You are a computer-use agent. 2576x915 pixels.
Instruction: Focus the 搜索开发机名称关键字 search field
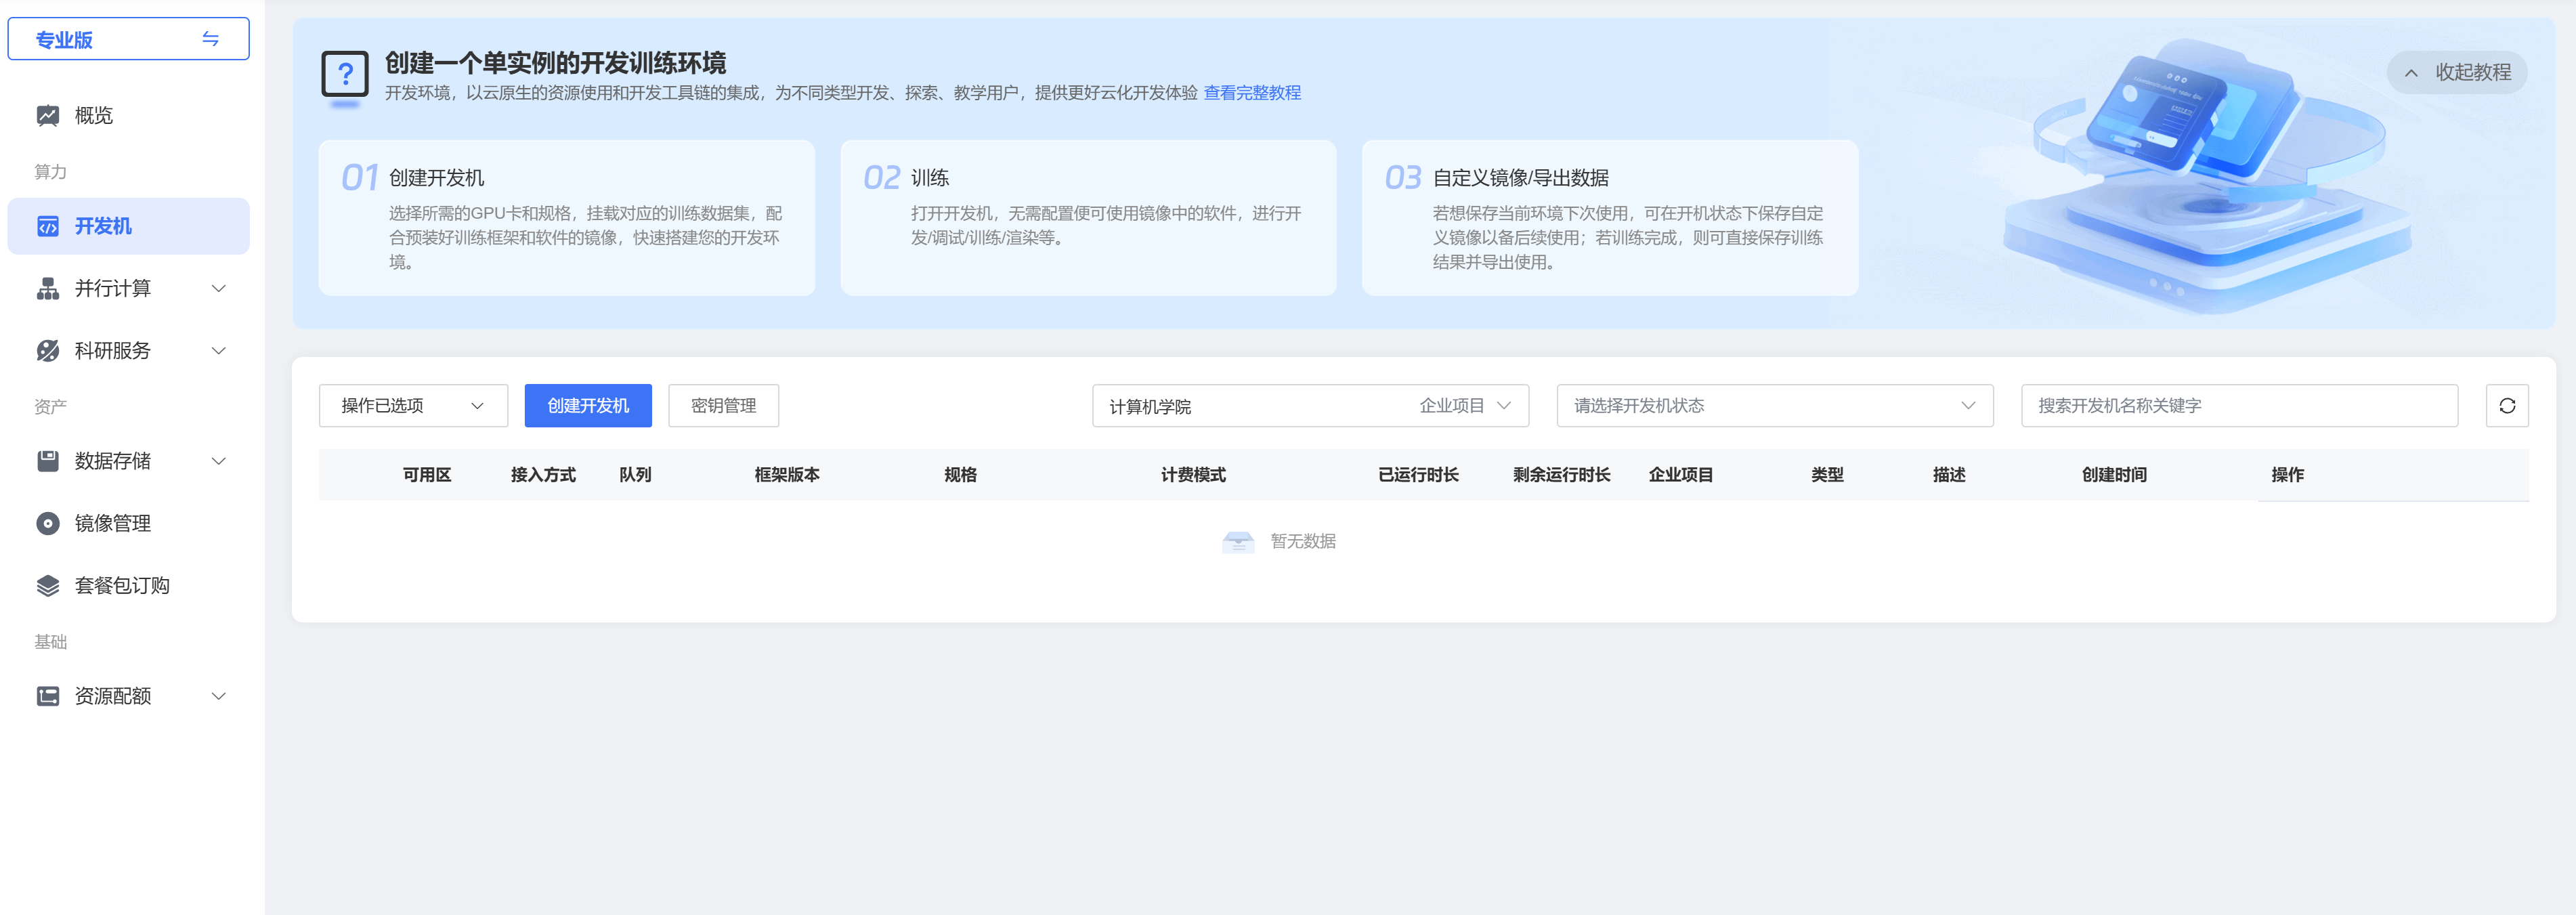pyautogui.click(x=2239, y=406)
